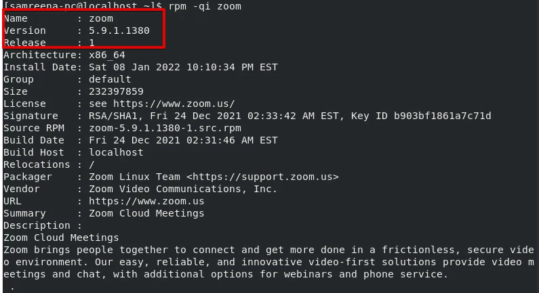
Task: Click the Key ID b903bf1861a7c71d
Action: [445, 116]
